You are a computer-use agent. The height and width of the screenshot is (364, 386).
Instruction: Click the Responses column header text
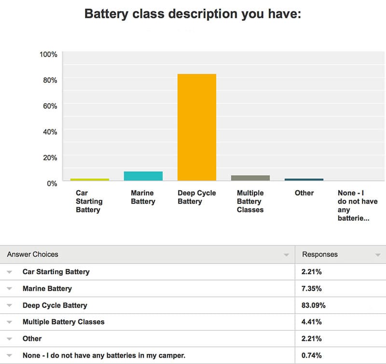point(320,254)
